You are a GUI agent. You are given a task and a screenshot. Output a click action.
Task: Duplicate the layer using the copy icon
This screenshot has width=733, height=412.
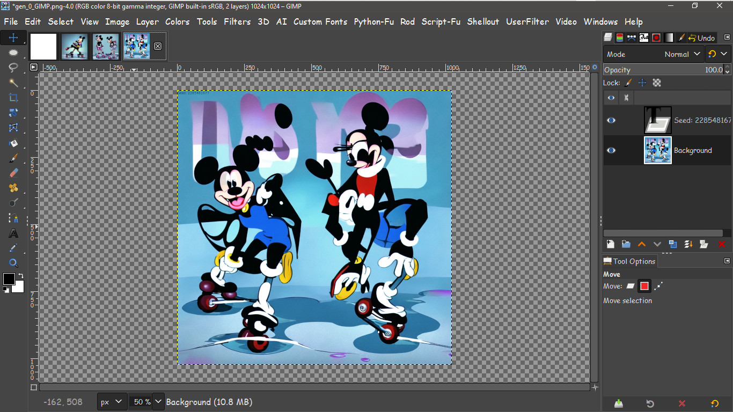coord(673,244)
